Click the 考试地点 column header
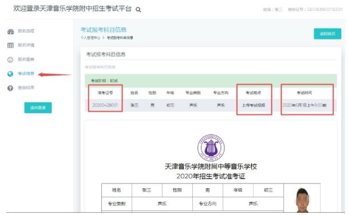348x215 pixels. point(254,93)
